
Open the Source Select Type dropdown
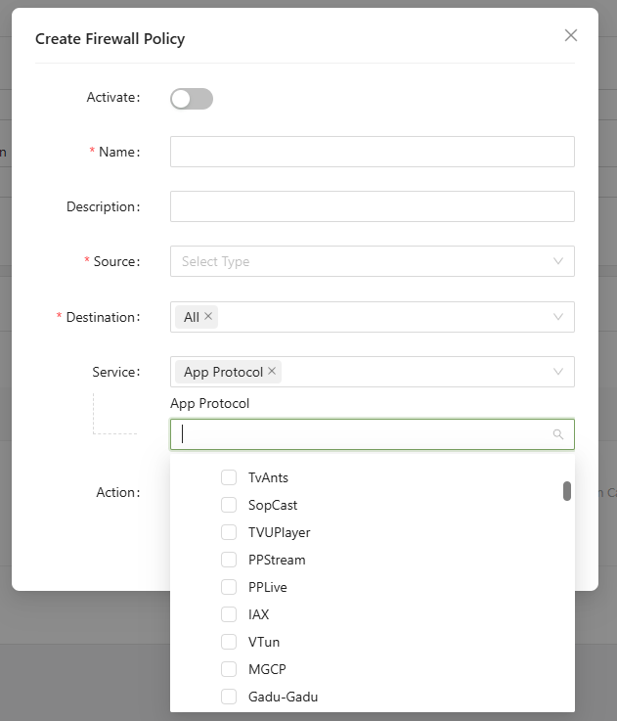372,261
